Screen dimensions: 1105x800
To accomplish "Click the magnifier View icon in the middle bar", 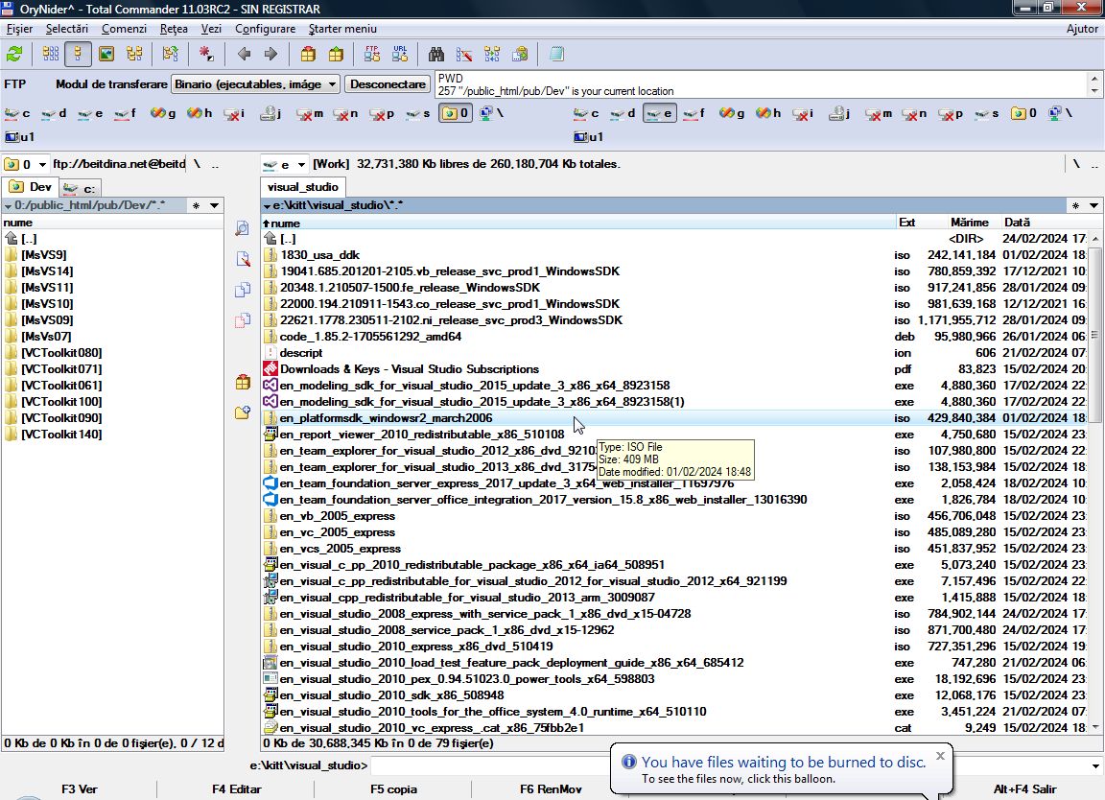I will click(243, 228).
